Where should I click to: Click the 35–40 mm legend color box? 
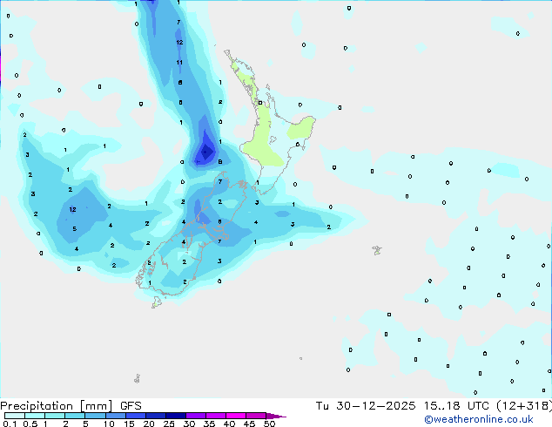(x=215, y=416)
